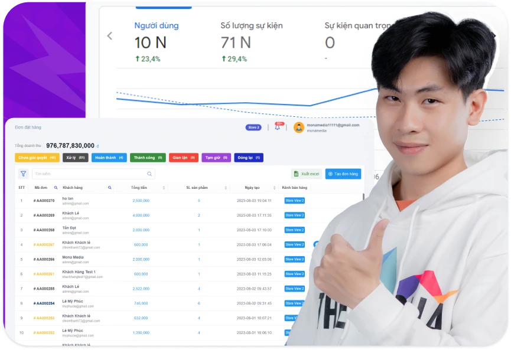Viewport: 511px width, 350px height.
Task: Open order #AA000268
Action: 44,230
